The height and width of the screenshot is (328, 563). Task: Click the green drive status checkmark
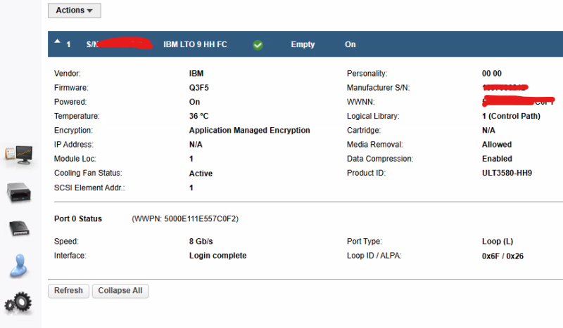click(x=258, y=45)
